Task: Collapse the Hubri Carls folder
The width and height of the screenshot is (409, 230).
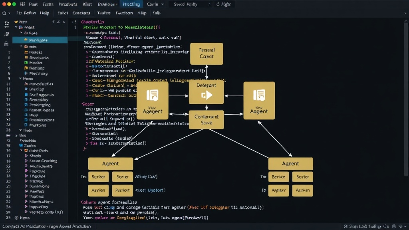Action: coord(22,151)
